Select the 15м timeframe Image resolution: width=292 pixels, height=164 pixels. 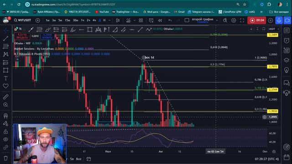pyautogui.click(x=68, y=20)
